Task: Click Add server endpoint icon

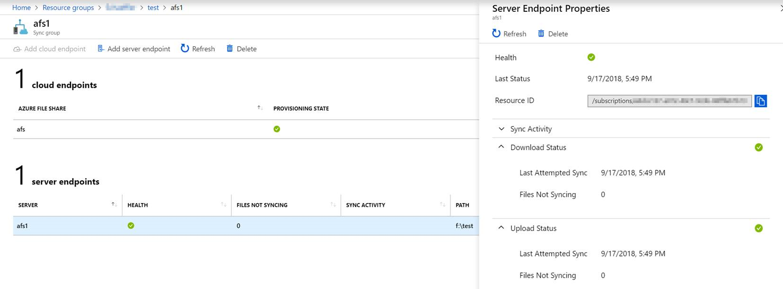Action: [x=101, y=48]
